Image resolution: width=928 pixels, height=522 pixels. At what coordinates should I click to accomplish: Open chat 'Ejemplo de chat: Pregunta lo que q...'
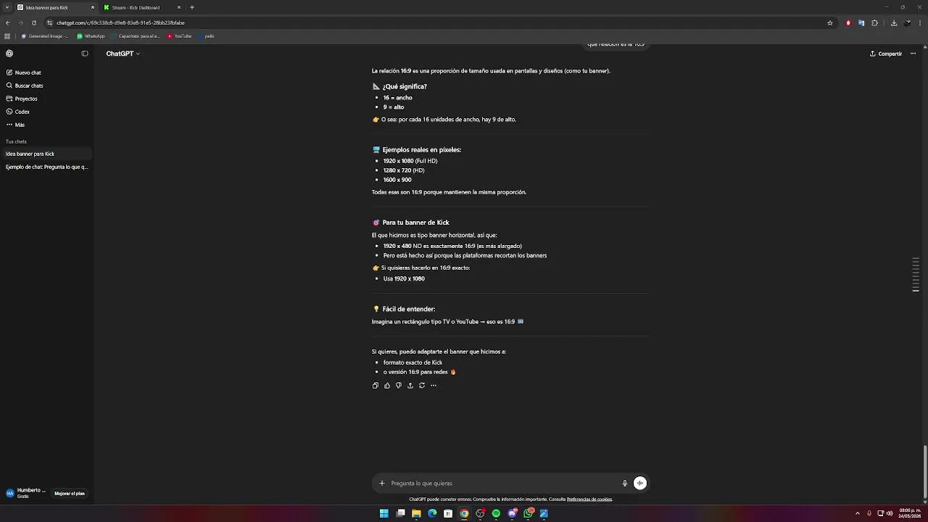(46, 167)
